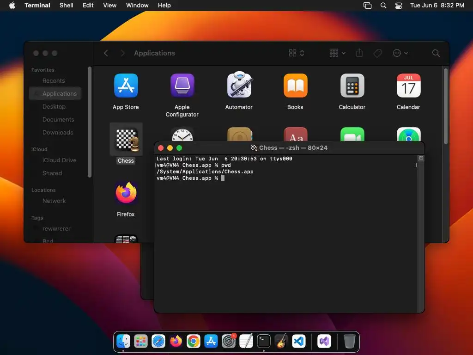
Task: Select Documents in Finder sidebar
Action: tap(58, 120)
